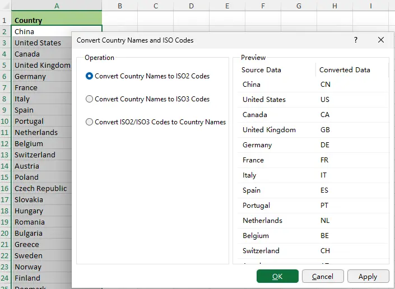Viewport: 395px width, 289px height.
Task: Select column E header
Action: click(227, 6)
